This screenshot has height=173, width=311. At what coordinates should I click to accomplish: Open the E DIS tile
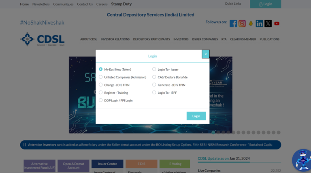pyautogui.click(x=141, y=164)
